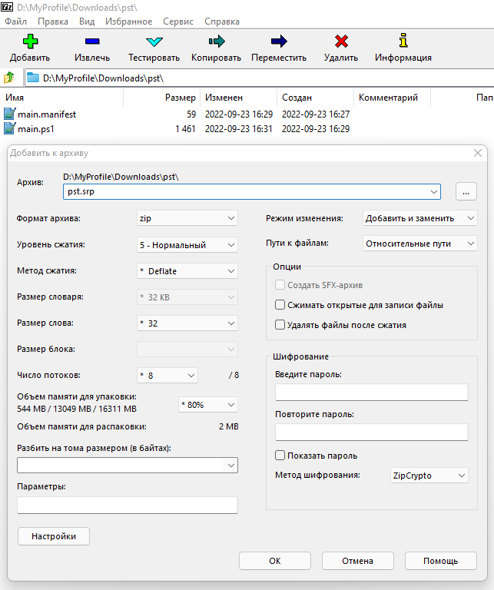The image size is (494, 590).
Task: Check Удалять файлы после сжатия
Action: [280, 325]
